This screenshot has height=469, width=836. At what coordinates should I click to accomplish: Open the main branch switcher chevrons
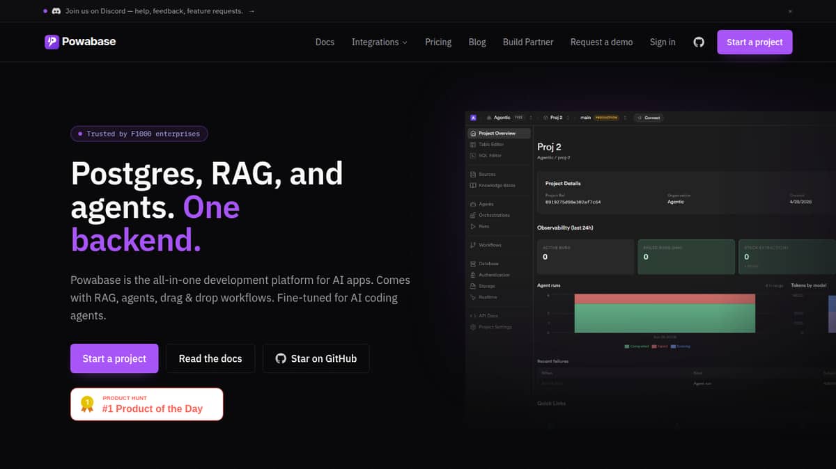[x=625, y=118]
